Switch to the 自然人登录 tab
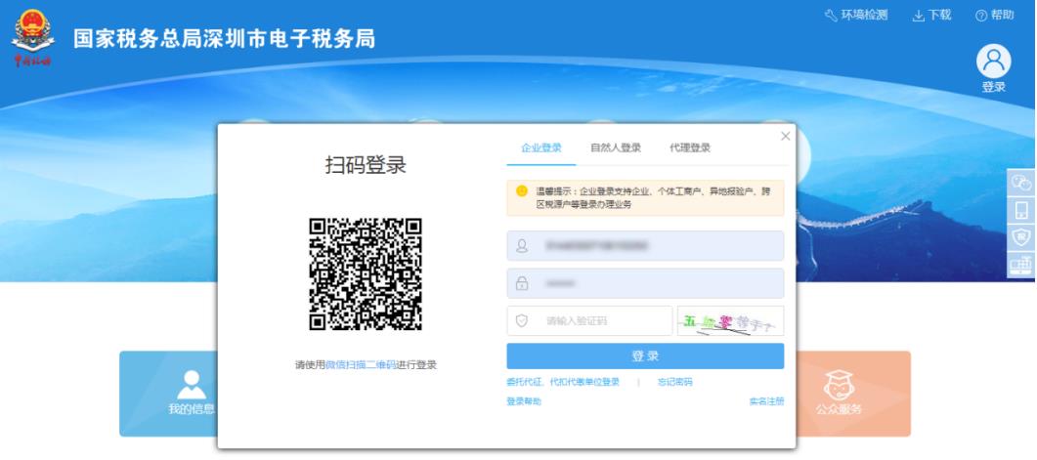This screenshot has height=460, width=1037. coord(615,148)
